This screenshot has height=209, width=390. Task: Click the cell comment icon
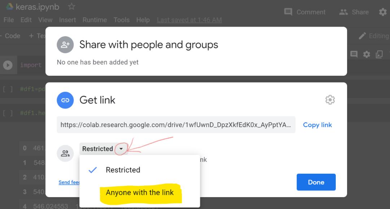(x=354, y=54)
